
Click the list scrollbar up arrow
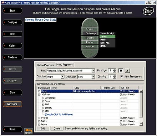(x=141, y=91)
